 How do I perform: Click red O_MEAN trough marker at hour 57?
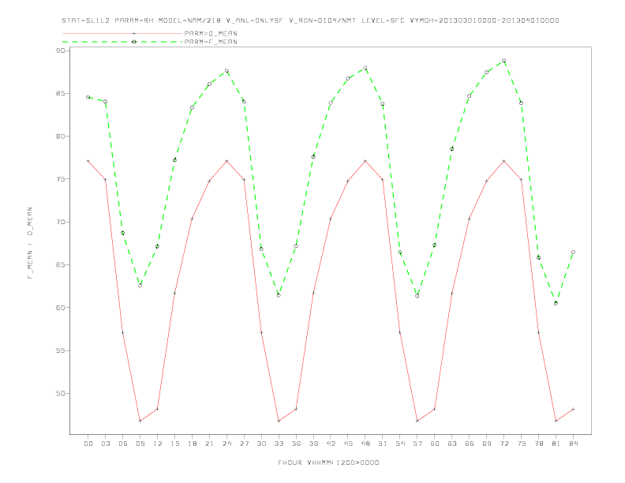pos(417,421)
